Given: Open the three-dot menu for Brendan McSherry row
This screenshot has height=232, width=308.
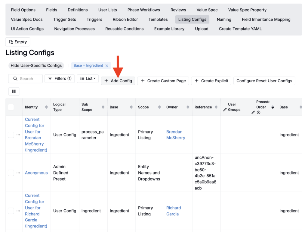Looking at the screenshot, I should click(18, 135).
